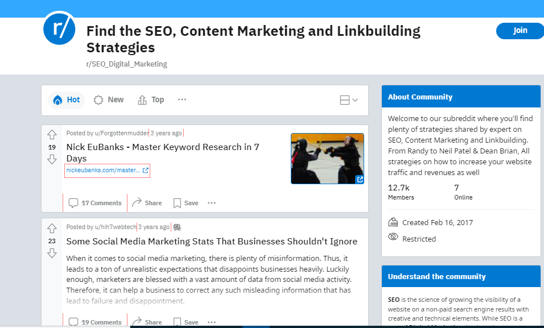Upvote the Nick EuBanks keyword research post

52,135
